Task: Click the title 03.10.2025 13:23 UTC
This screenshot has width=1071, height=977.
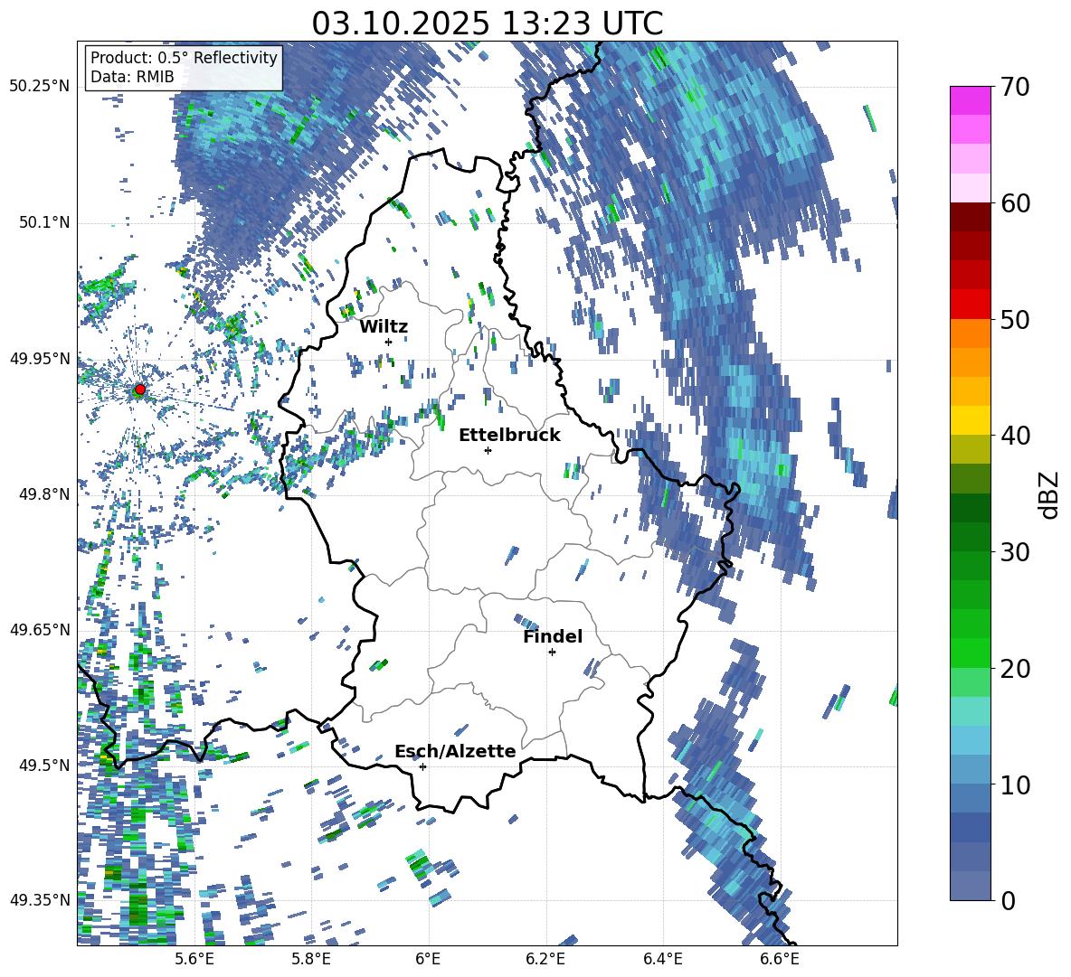Action: (x=487, y=23)
